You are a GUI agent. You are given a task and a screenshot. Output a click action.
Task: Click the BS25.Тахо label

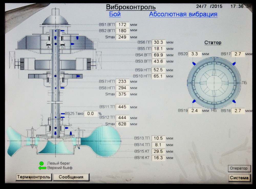74,114
